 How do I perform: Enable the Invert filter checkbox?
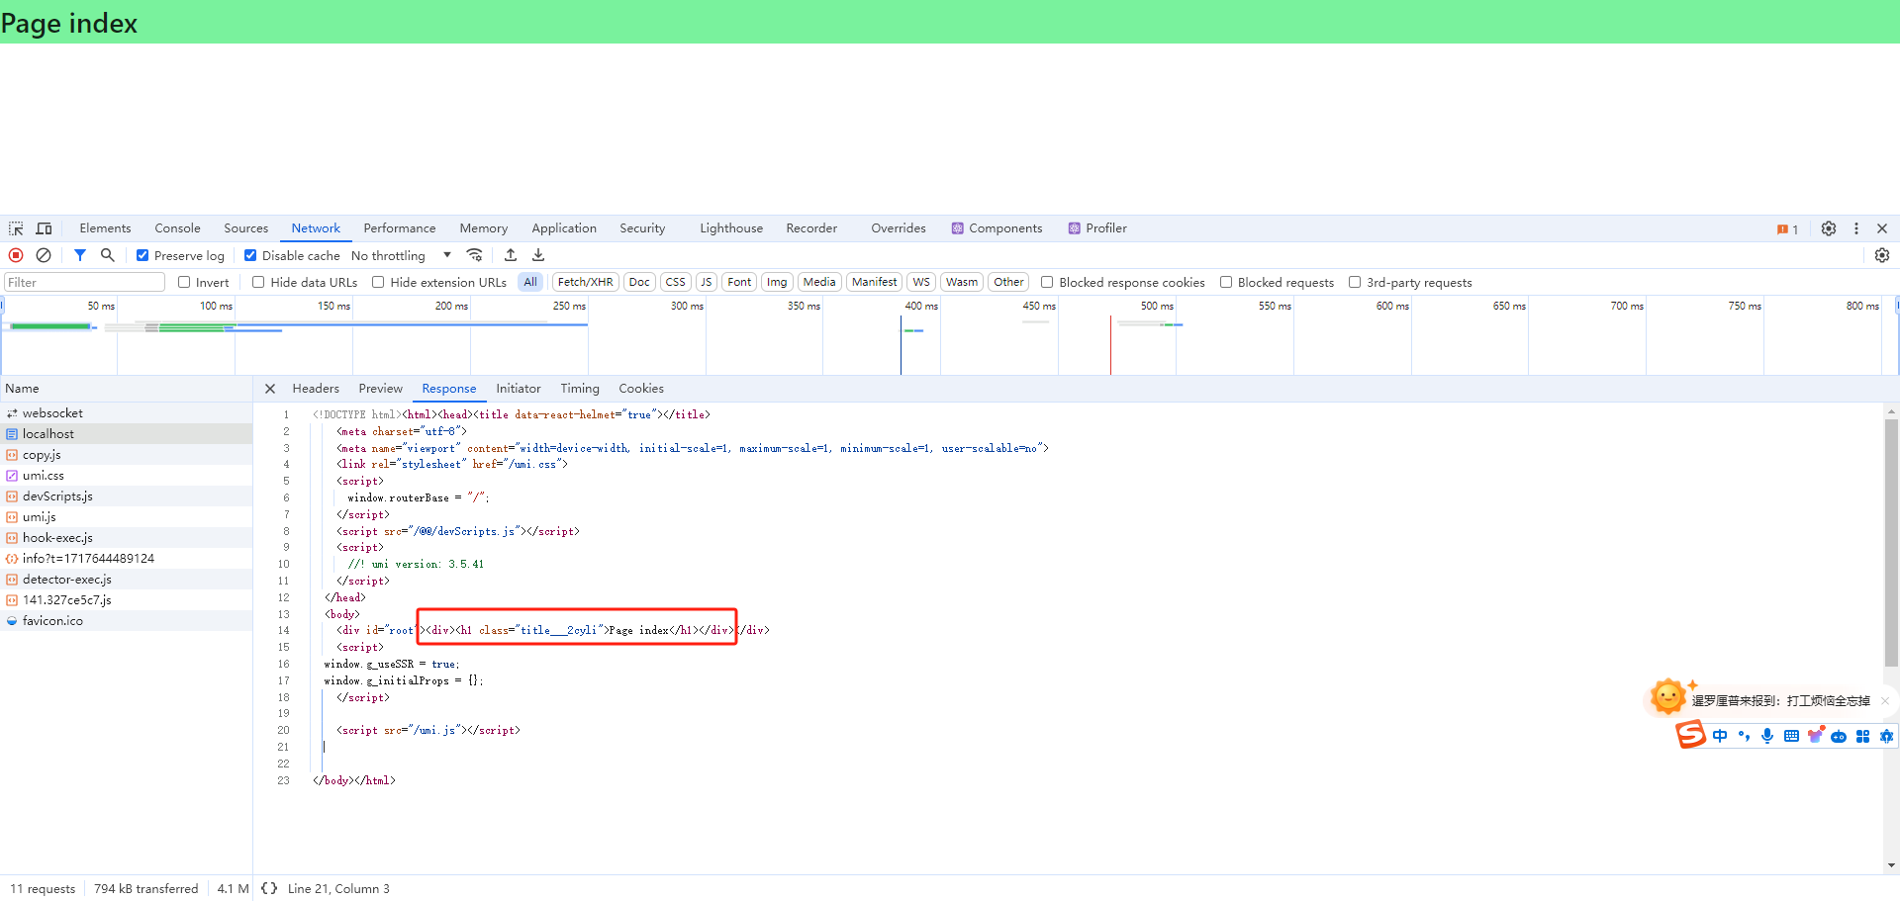184,282
